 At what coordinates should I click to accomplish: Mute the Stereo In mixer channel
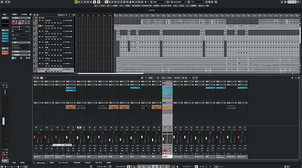point(36,127)
